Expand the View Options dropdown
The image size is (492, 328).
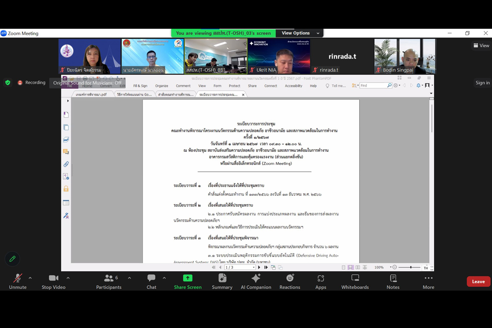[300, 33]
